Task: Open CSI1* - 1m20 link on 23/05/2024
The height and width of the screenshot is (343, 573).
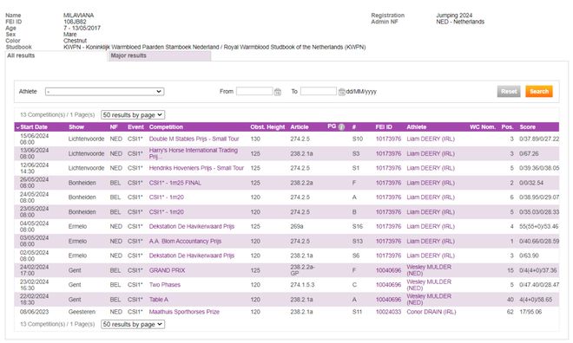Action: [x=167, y=212]
